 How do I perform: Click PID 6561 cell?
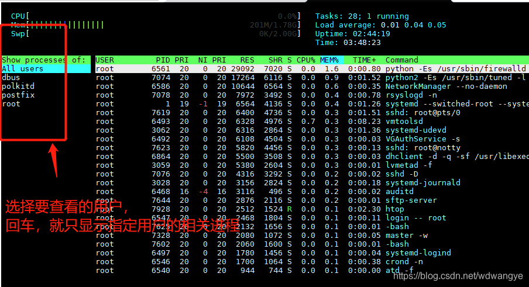point(160,69)
